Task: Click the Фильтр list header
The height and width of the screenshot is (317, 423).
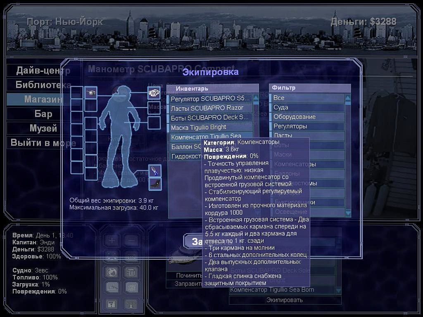Action: [x=310, y=88]
